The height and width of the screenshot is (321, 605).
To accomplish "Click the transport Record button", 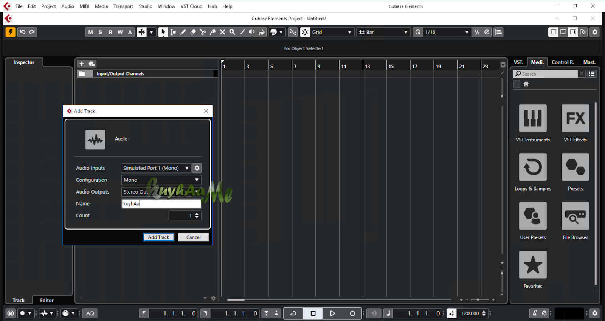I will click(x=352, y=313).
